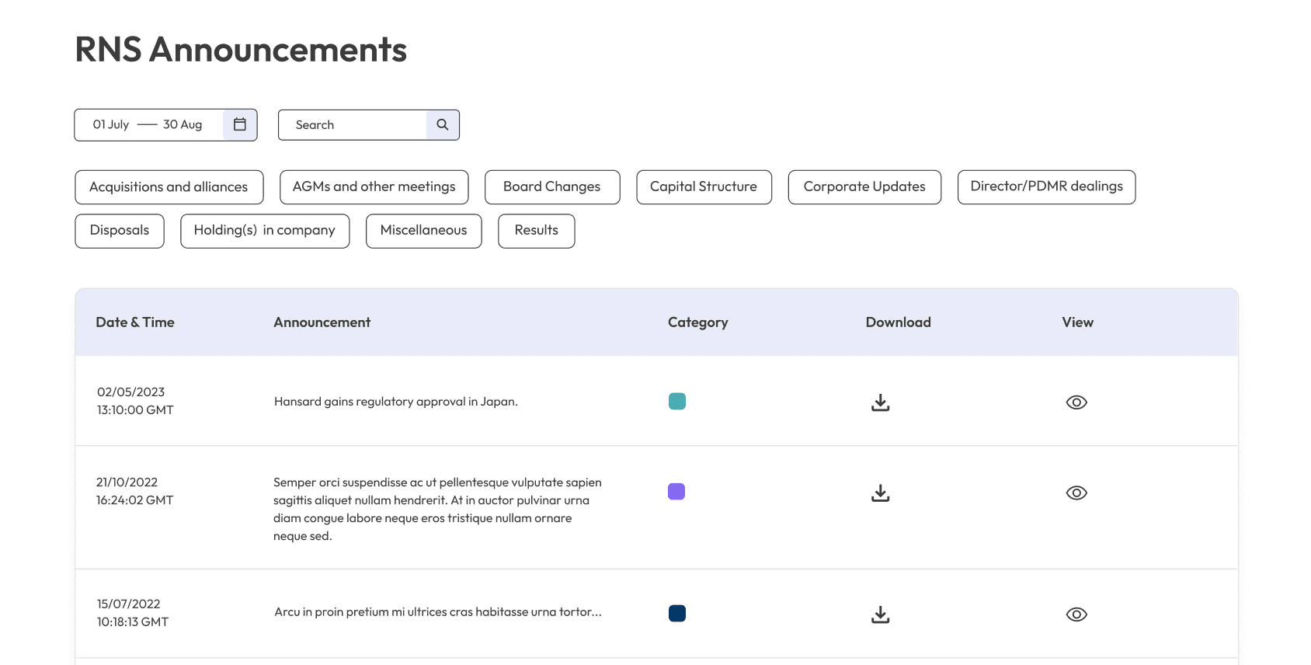
Task: Click the purple category swatch in second row
Action: point(676,492)
